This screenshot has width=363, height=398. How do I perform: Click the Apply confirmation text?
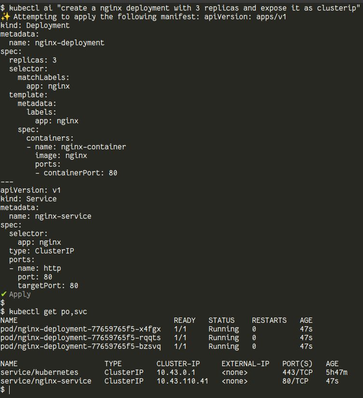tap(20, 294)
